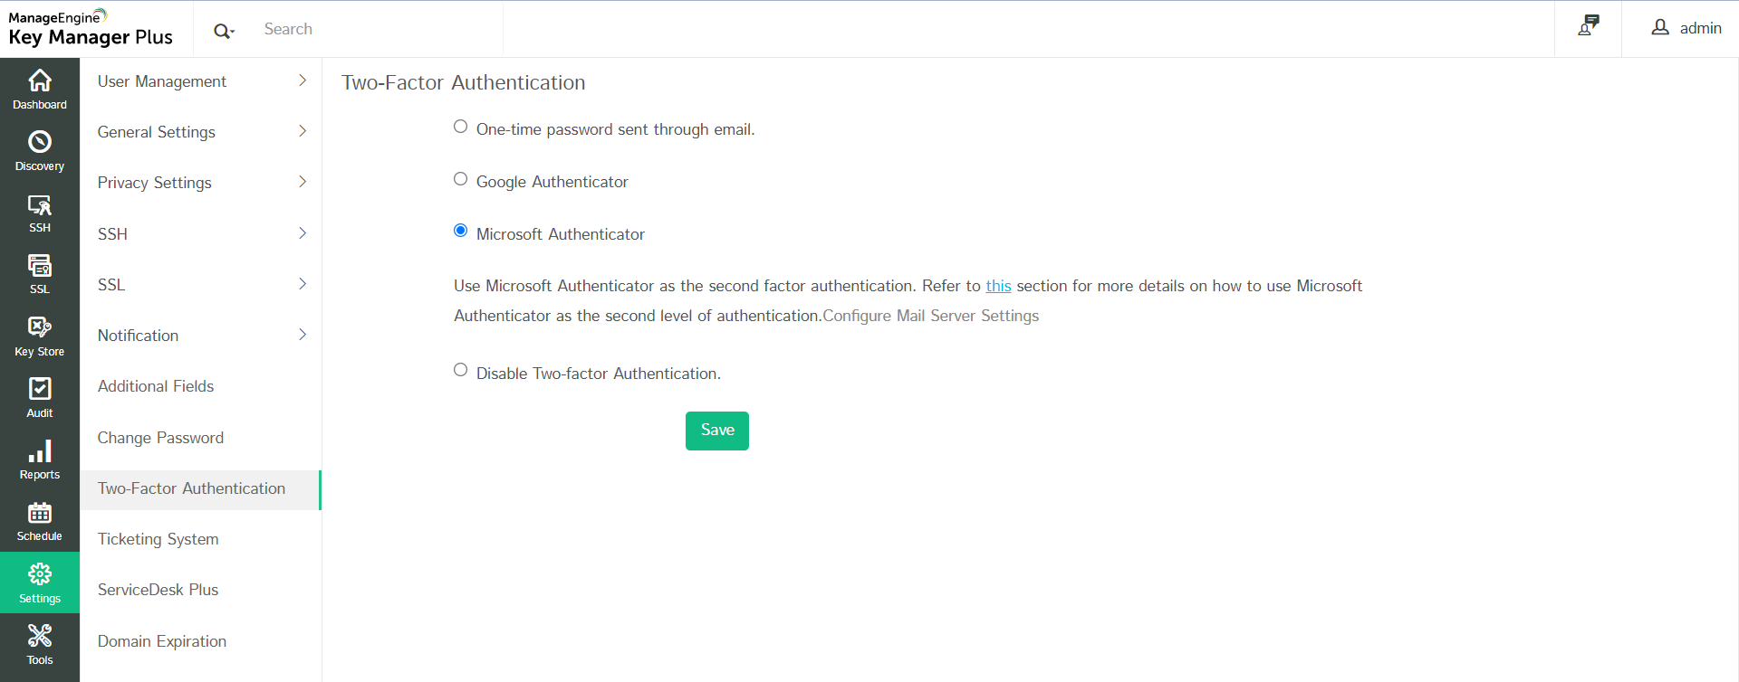The width and height of the screenshot is (1739, 682).
Task: Open the Reports bar chart icon
Action: tap(40, 459)
